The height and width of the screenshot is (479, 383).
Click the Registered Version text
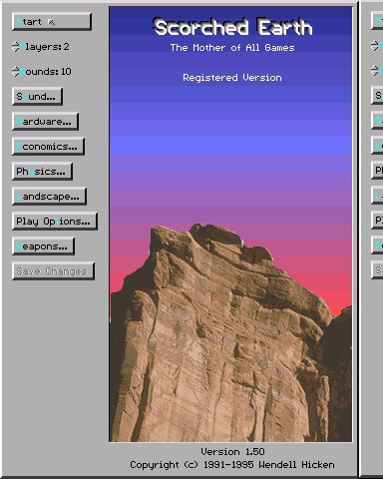coord(232,78)
